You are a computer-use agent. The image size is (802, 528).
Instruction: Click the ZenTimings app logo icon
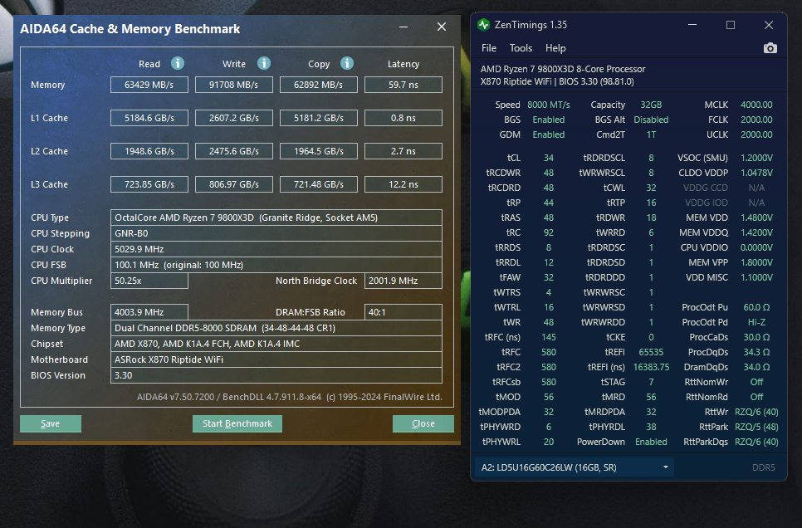[x=484, y=25]
